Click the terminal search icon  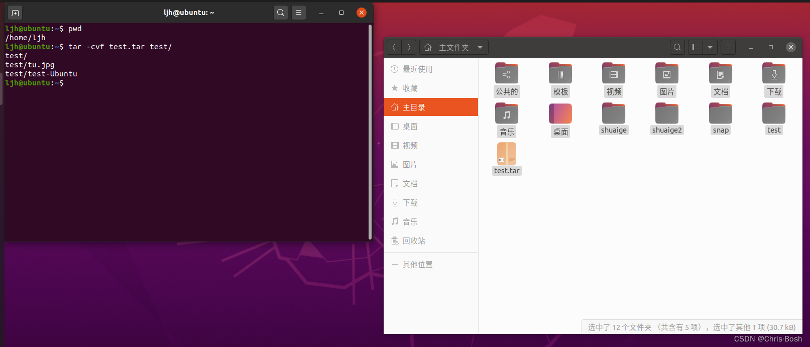tap(281, 13)
